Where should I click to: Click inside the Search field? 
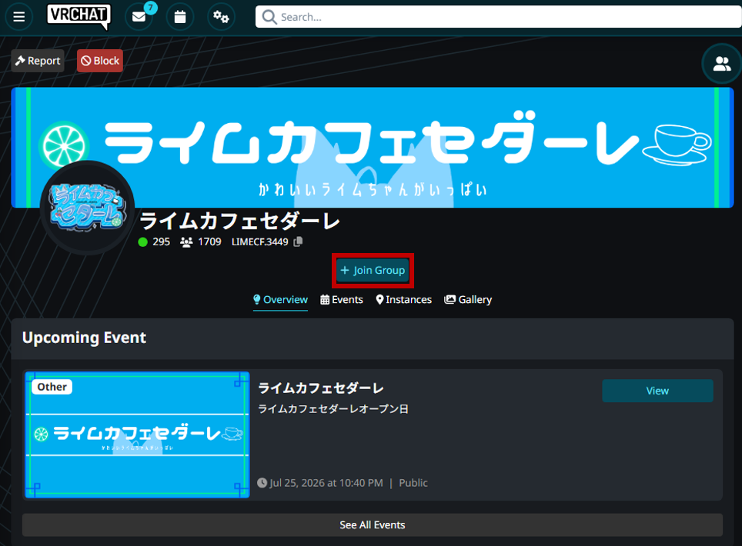point(498,17)
